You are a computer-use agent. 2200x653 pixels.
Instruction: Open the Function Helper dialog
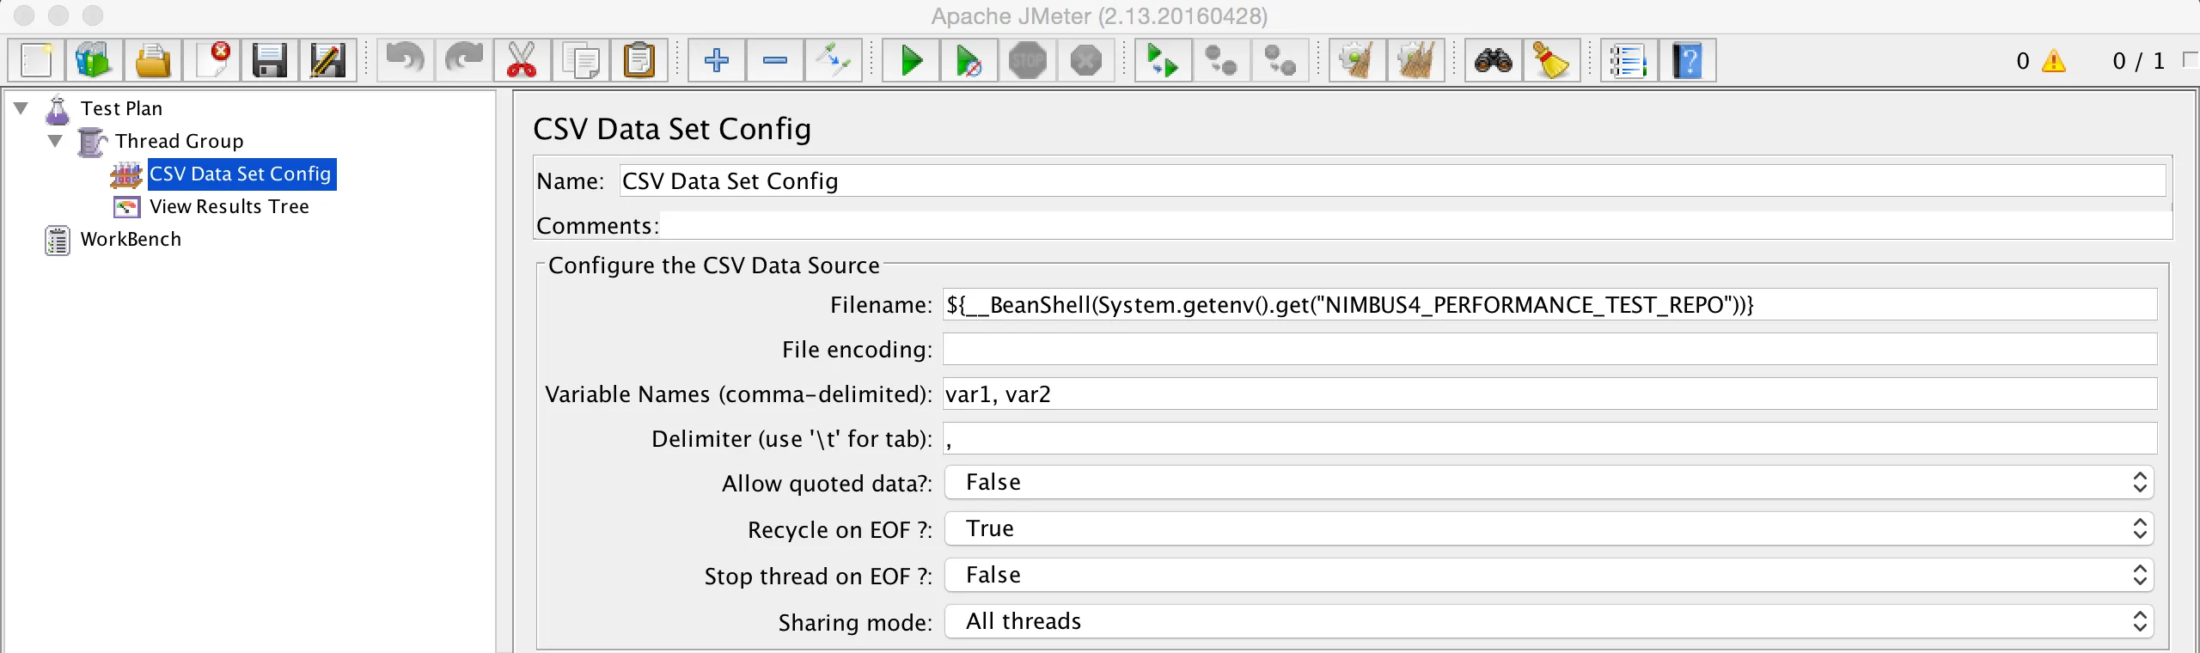[x=1629, y=61]
